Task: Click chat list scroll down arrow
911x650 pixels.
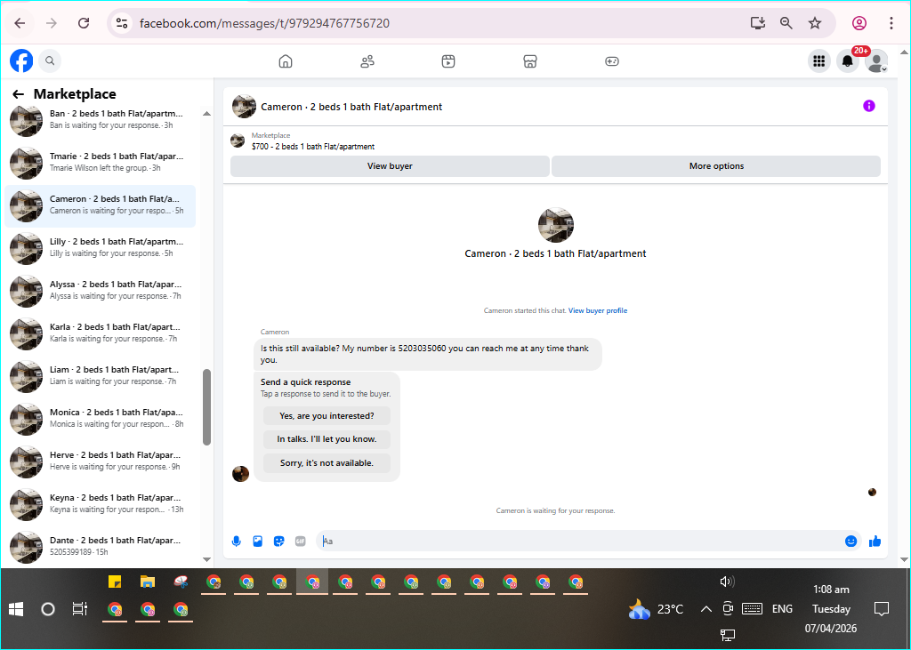Action: coord(206,559)
